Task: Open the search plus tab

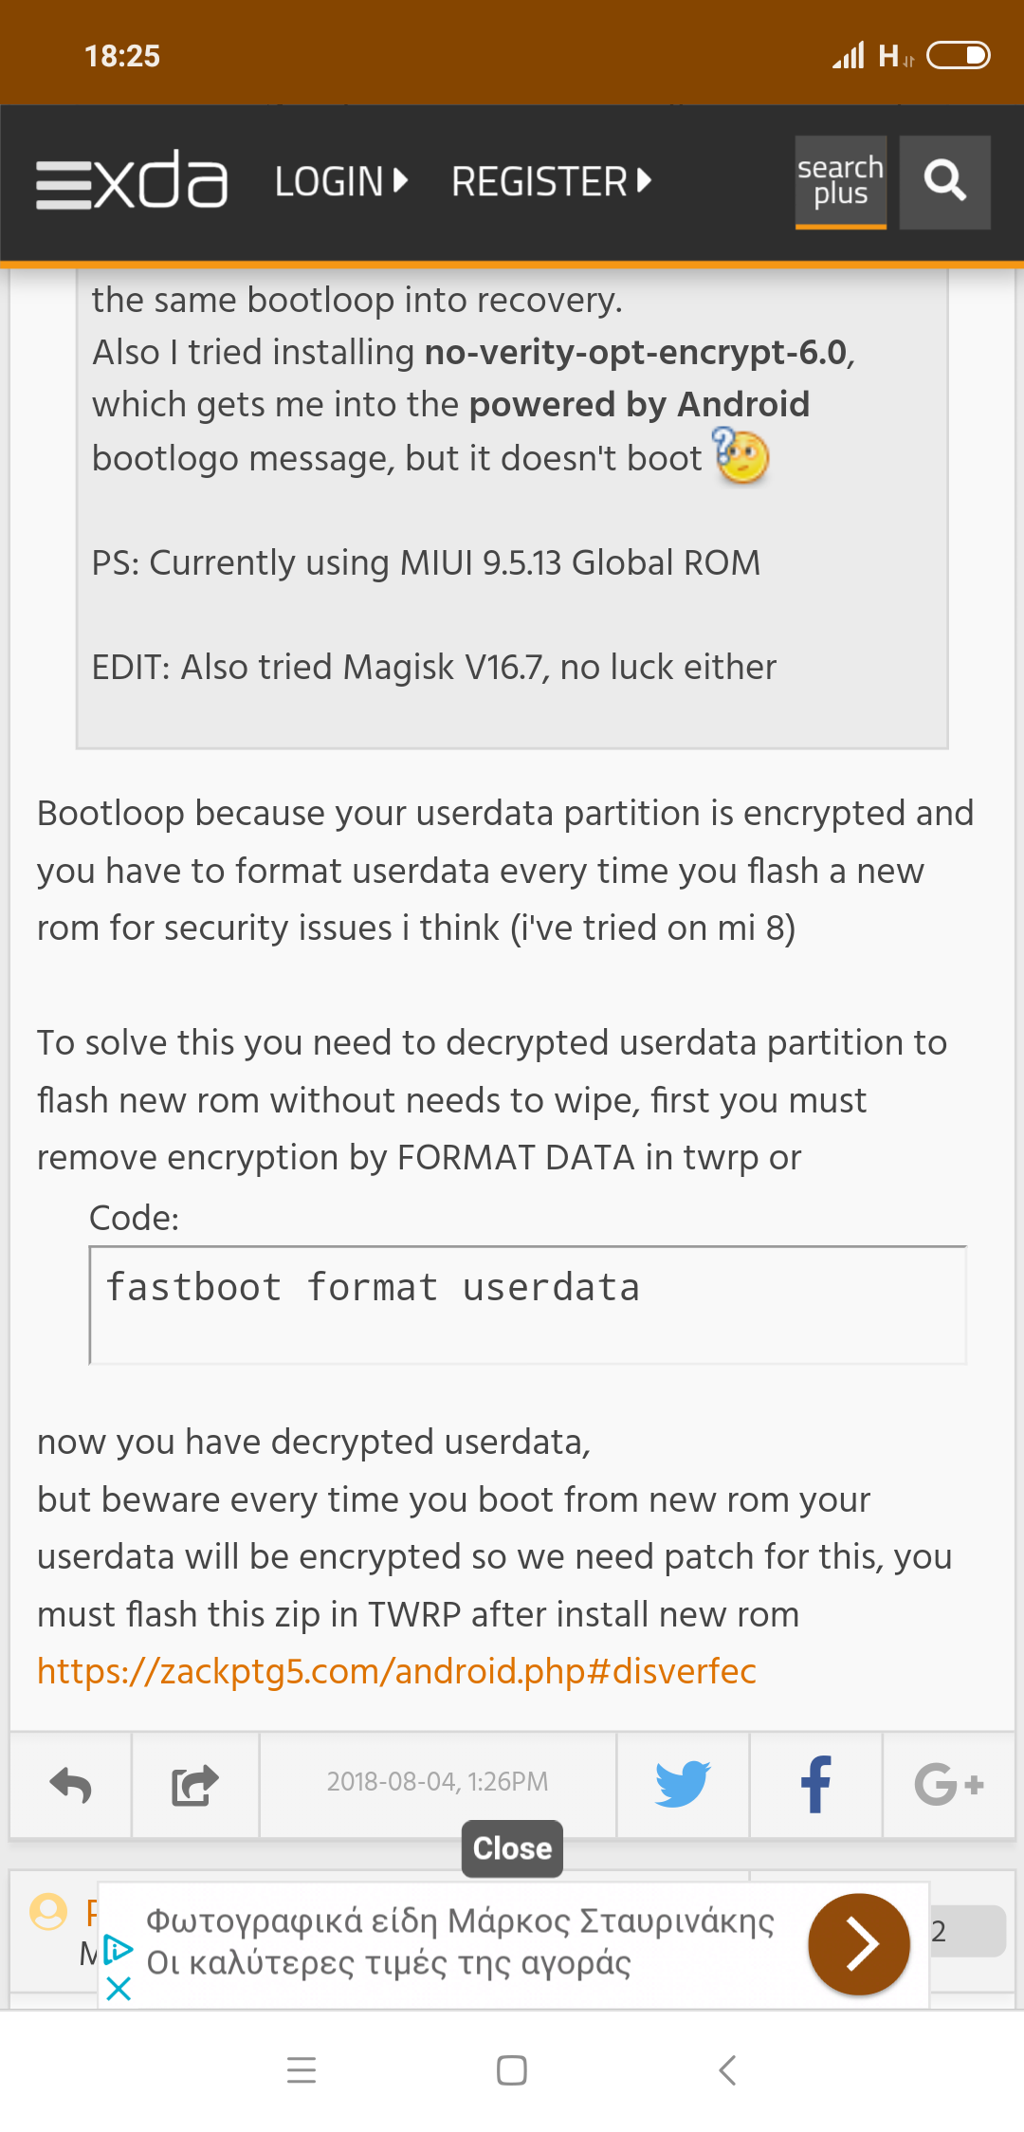Action: coord(840,182)
